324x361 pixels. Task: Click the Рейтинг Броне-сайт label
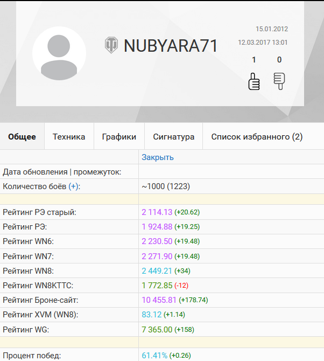click(40, 300)
